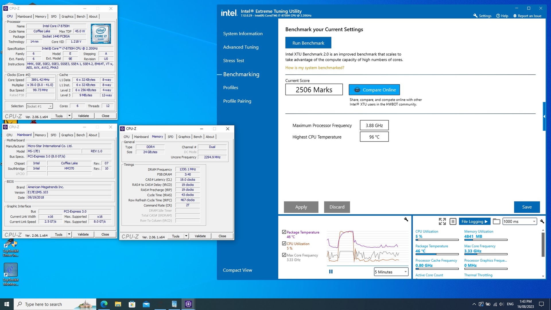The width and height of the screenshot is (551, 310).
Task: Click Max Core Frequency bar in monitor
Action: tap(486, 254)
